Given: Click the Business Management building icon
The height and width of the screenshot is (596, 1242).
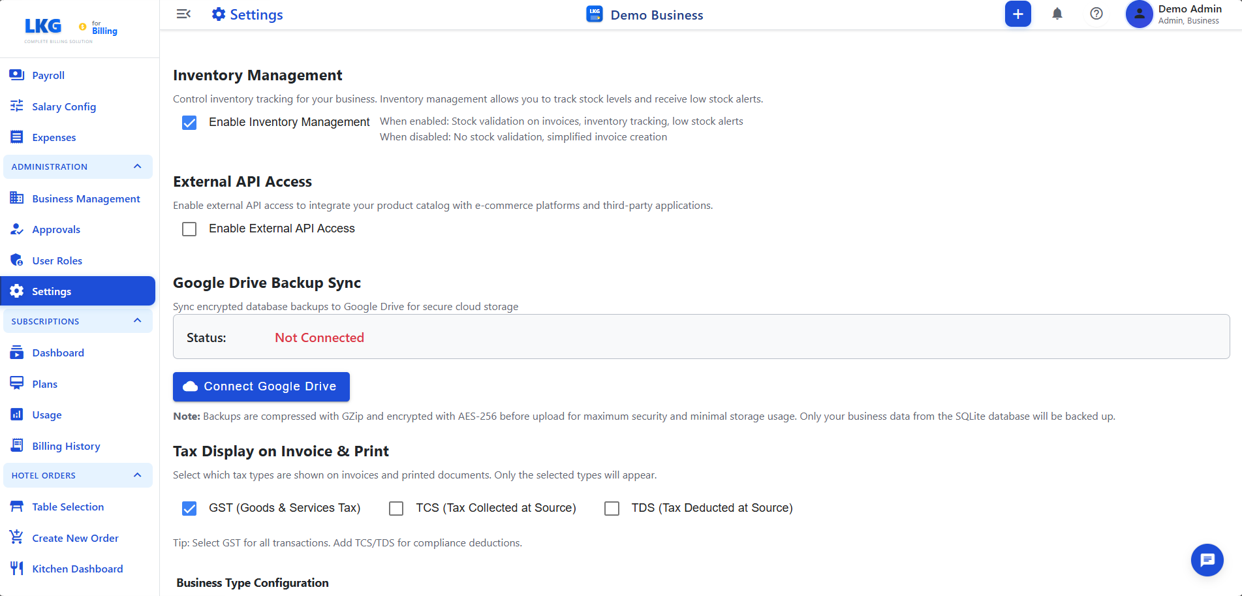Looking at the screenshot, I should coord(17,198).
